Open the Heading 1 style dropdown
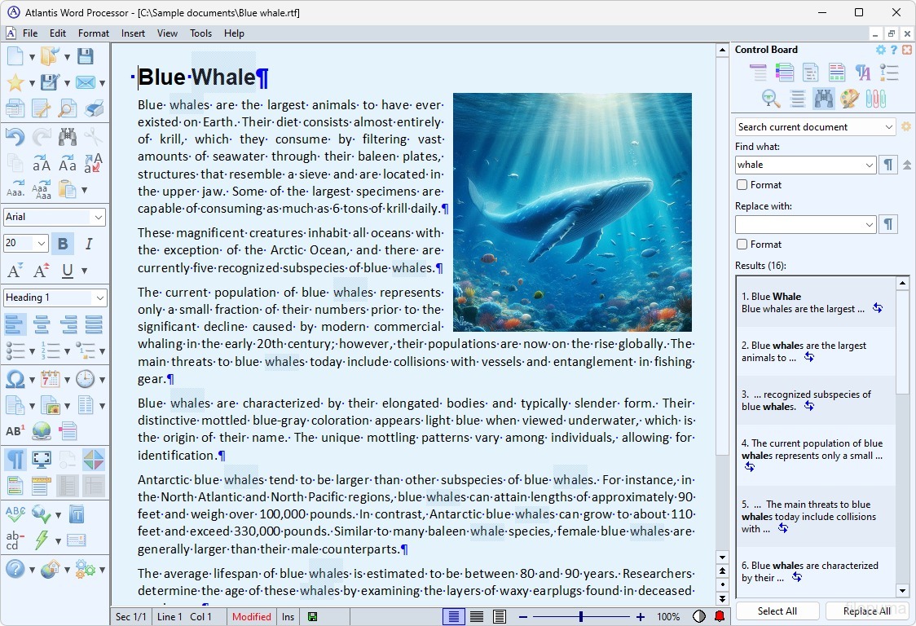Image resolution: width=916 pixels, height=626 pixels. point(101,298)
